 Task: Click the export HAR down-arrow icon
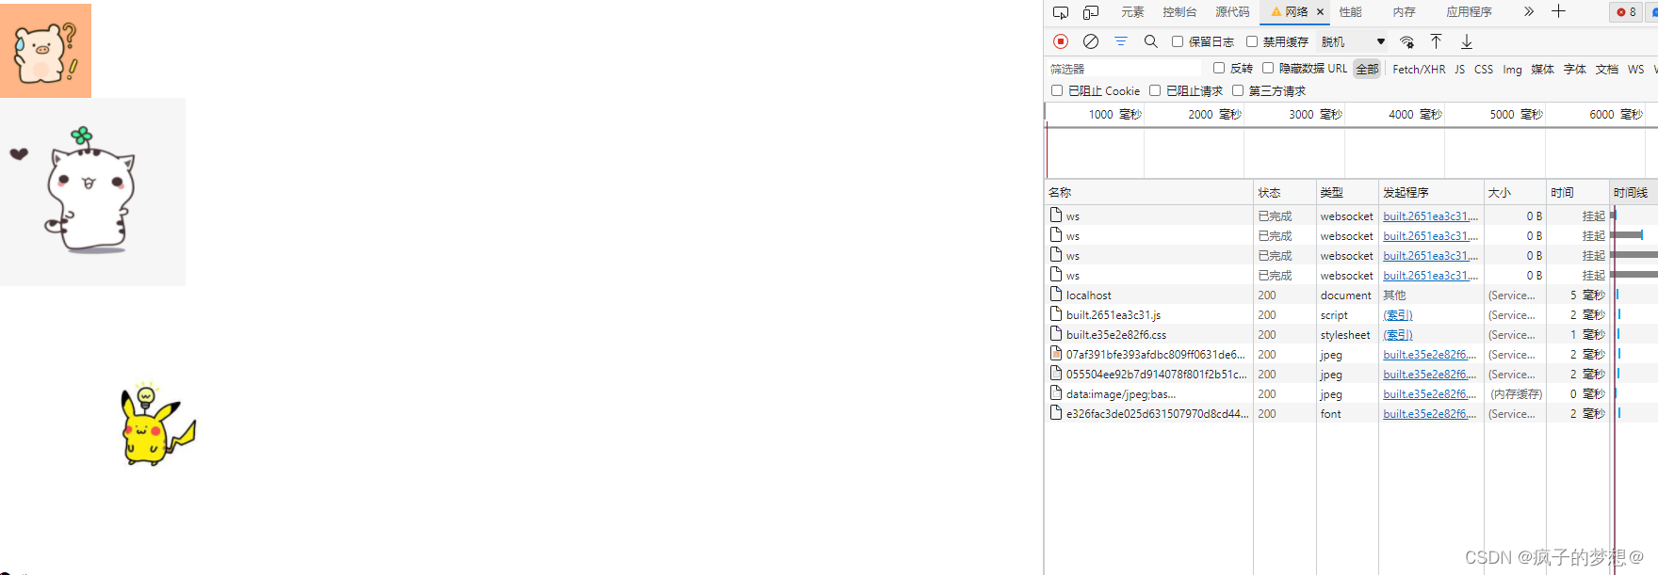click(x=1467, y=41)
